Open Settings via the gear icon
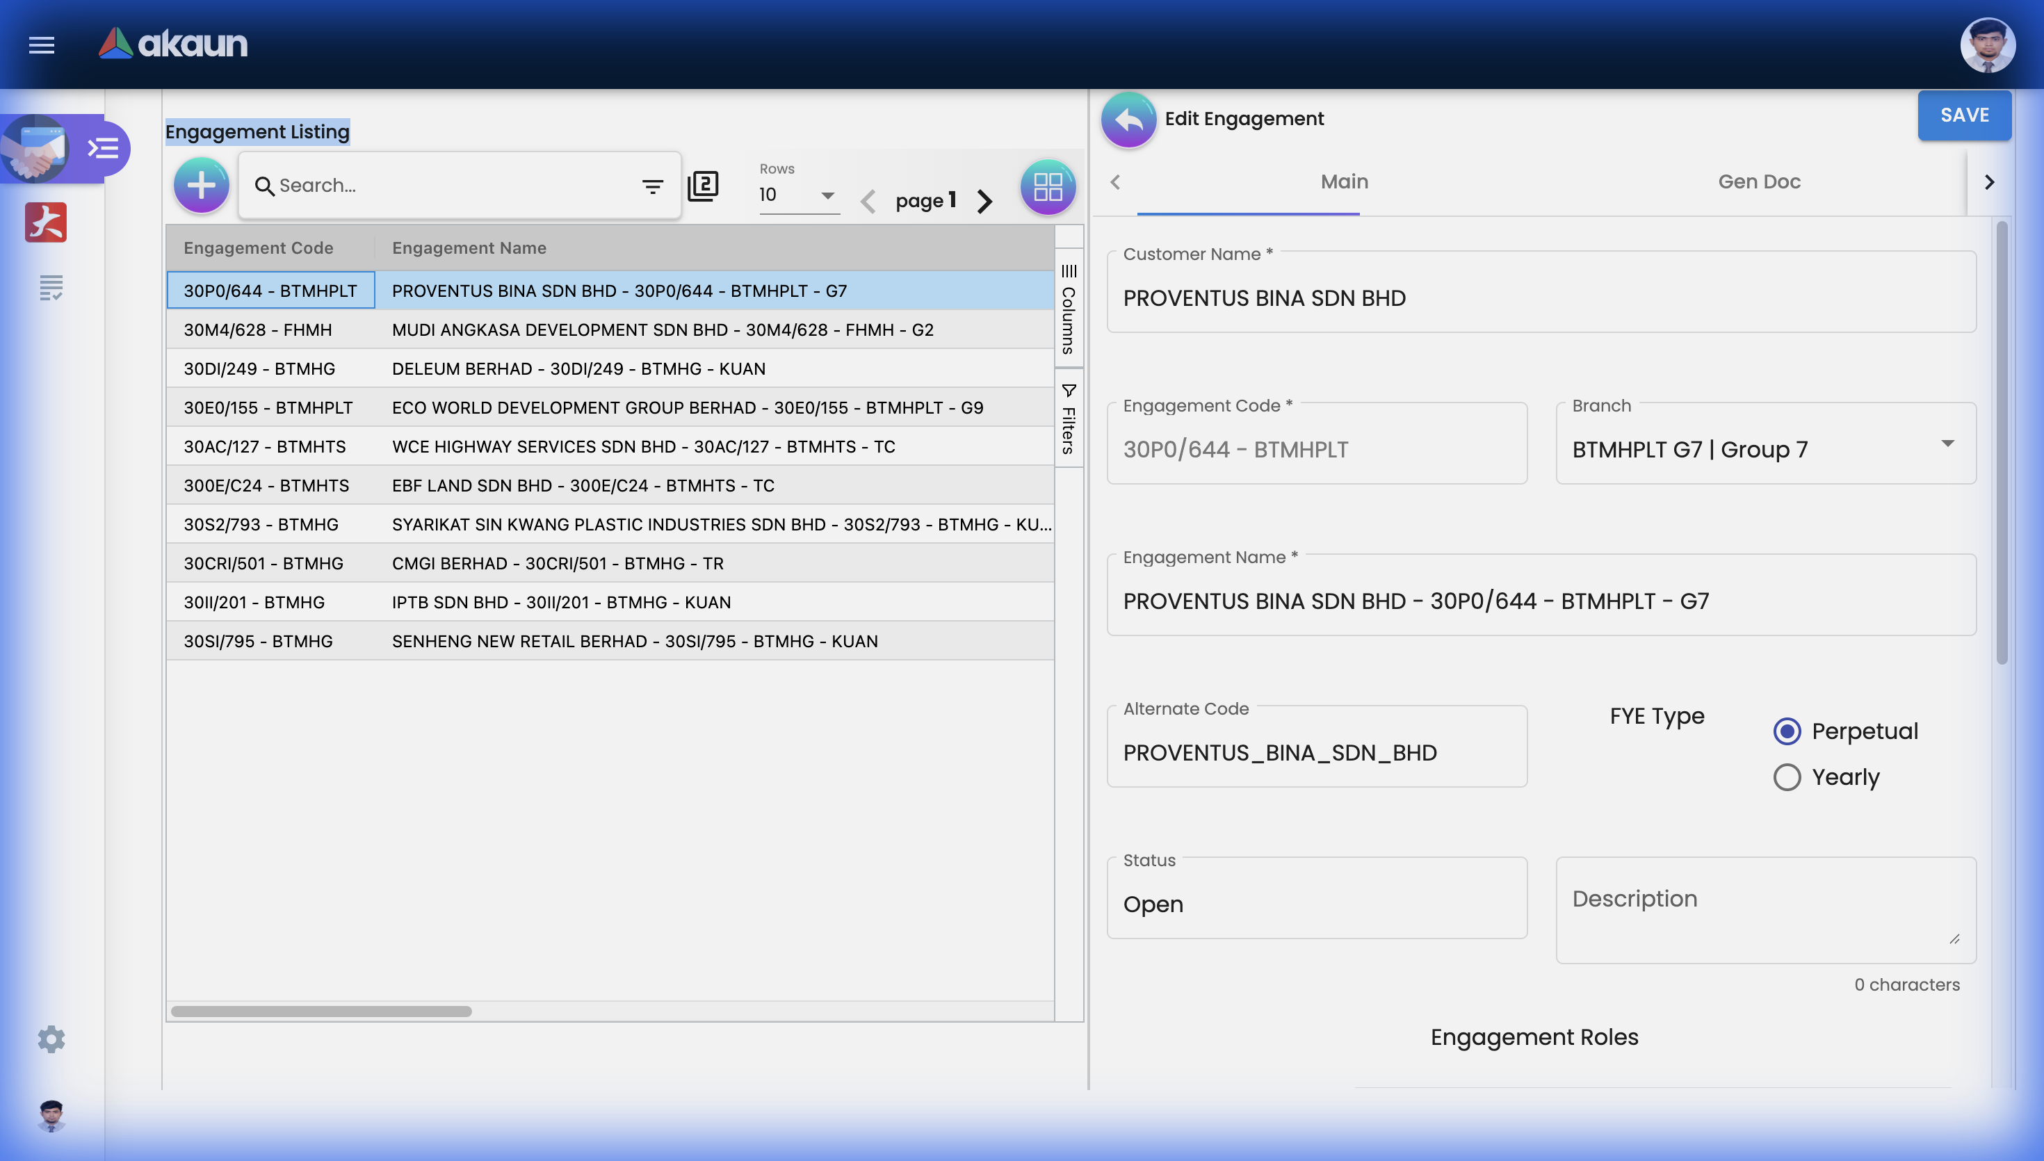This screenshot has width=2044, height=1161. coord(51,1039)
